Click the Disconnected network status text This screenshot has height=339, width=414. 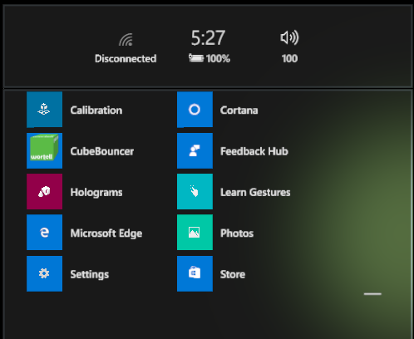tap(126, 59)
